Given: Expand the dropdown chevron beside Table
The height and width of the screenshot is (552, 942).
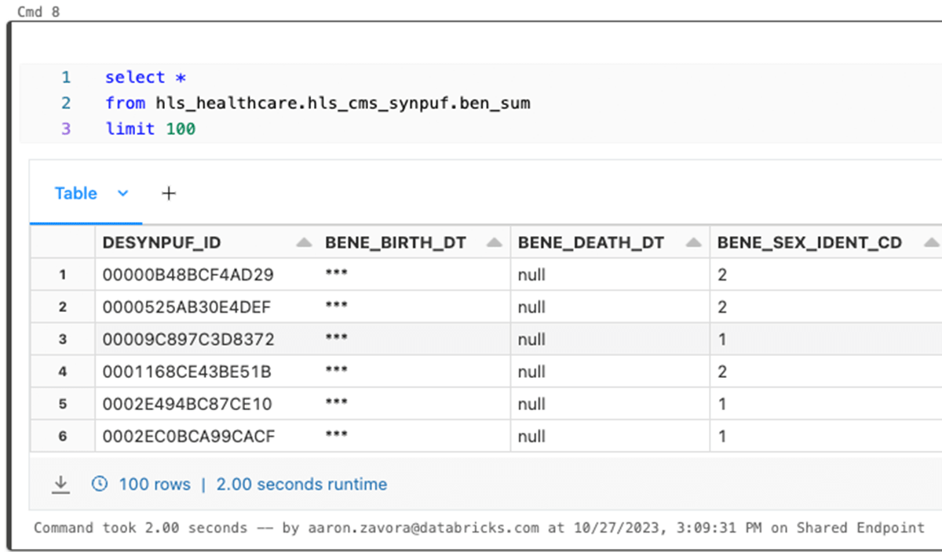Looking at the screenshot, I should pyautogui.click(x=122, y=193).
